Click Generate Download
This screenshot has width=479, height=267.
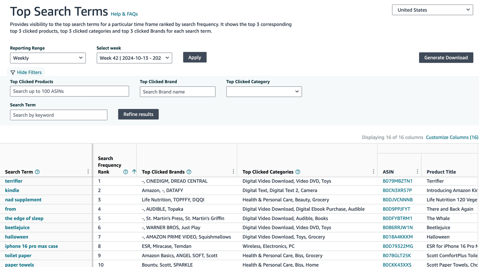446,58
